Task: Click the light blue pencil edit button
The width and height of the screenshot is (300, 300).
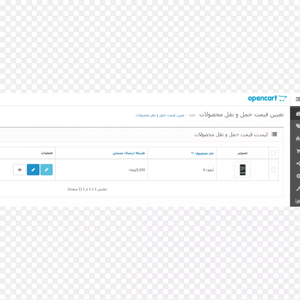Action: 46,170
